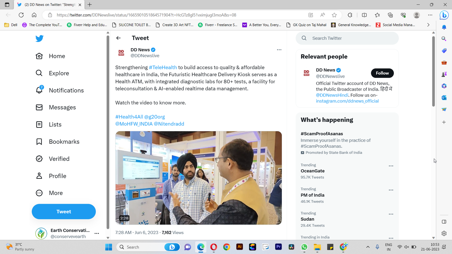Image resolution: width=452 pixels, height=254 pixels.
Task: Open the Verified page
Action: pos(53,159)
